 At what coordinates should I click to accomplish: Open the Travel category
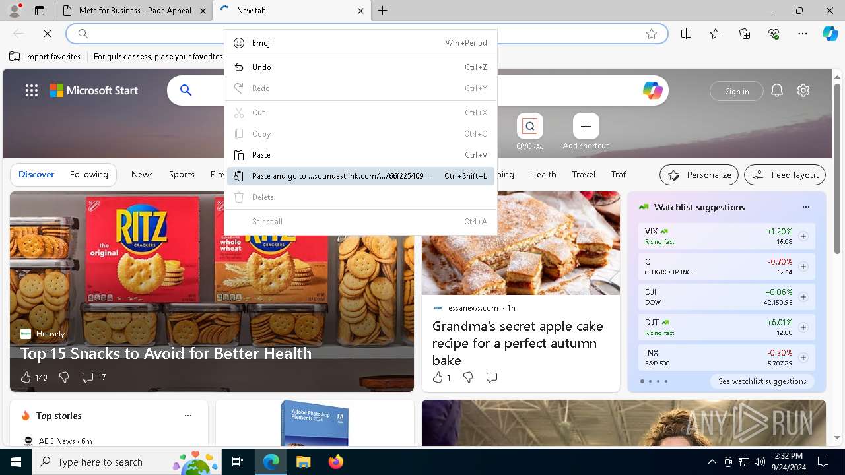coord(584,174)
